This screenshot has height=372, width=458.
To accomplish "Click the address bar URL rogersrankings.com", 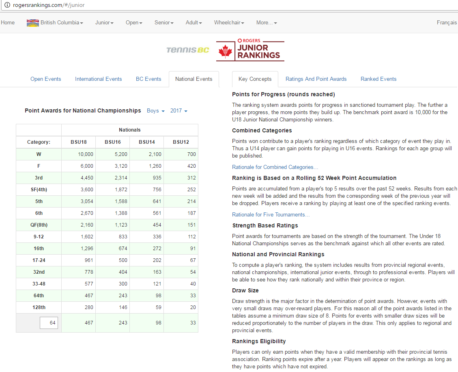I will pyautogui.click(x=49, y=5).
